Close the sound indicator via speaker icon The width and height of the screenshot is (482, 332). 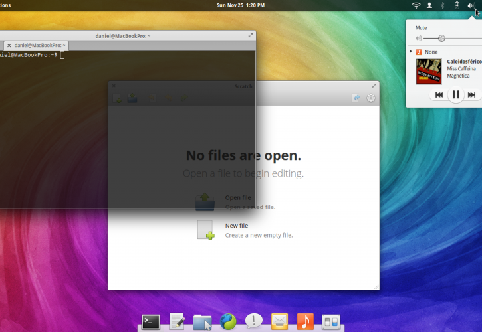pyautogui.click(x=471, y=5)
